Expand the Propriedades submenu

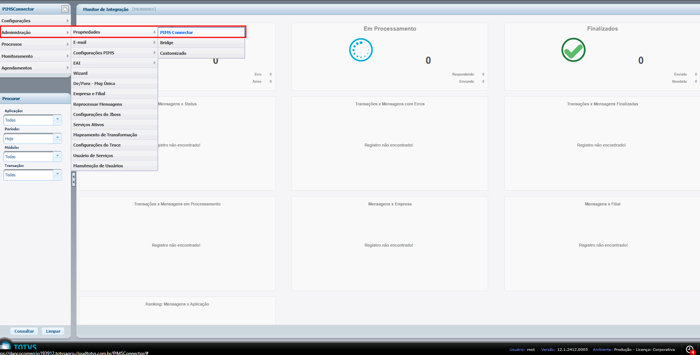[x=114, y=32]
